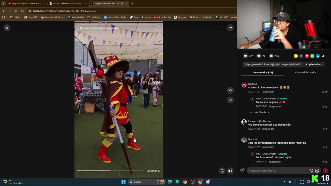Open the Firmar PDF bookmark
Image resolution: width=331 pixels, height=186 pixels.
[x=31, y=17]
